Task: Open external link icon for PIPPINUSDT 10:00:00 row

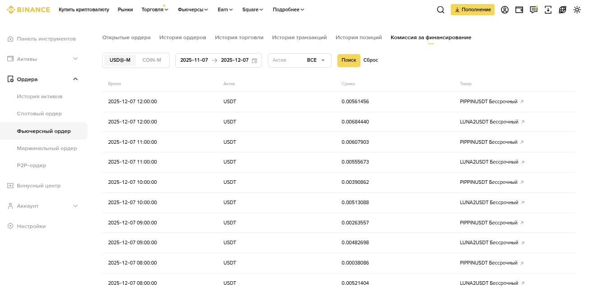Action: coord(522,182)
